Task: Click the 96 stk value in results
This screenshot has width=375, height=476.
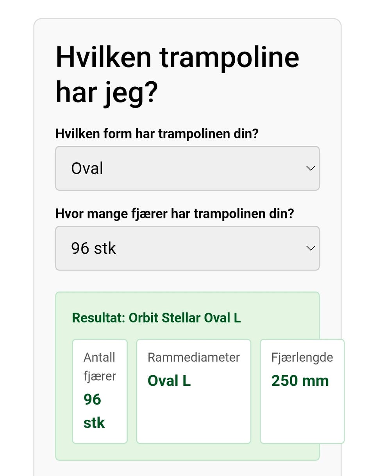Action: pos(94,411)
